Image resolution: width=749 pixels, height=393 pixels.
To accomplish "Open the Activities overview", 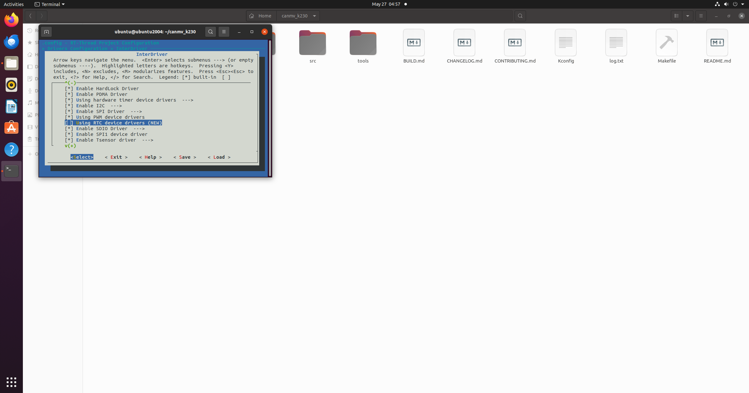I will coord(13,4).
